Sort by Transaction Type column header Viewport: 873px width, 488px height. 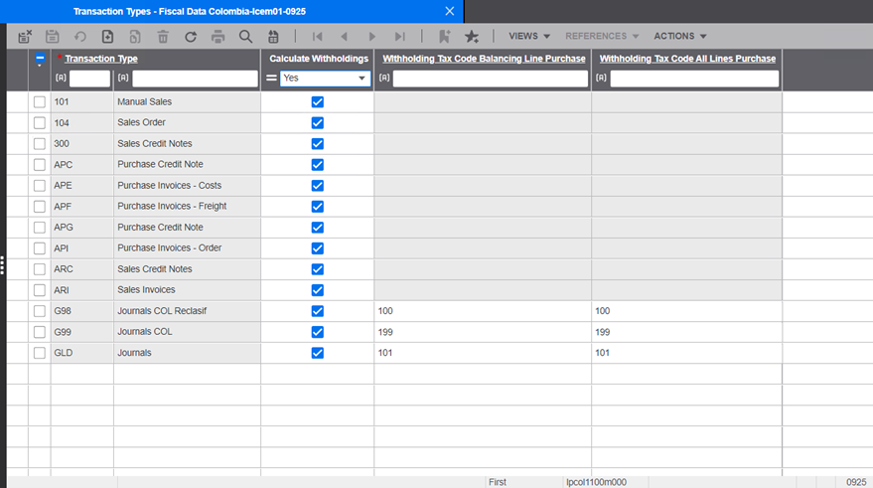click(x=100, y=59)
